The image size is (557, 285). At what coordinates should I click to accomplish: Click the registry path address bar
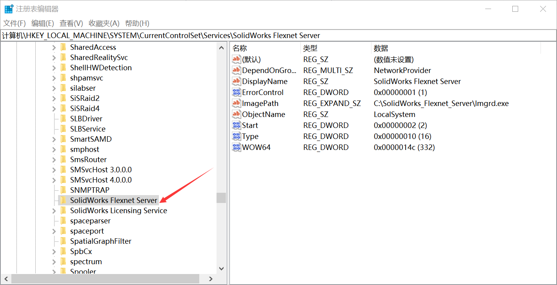(x=278, y=35)
